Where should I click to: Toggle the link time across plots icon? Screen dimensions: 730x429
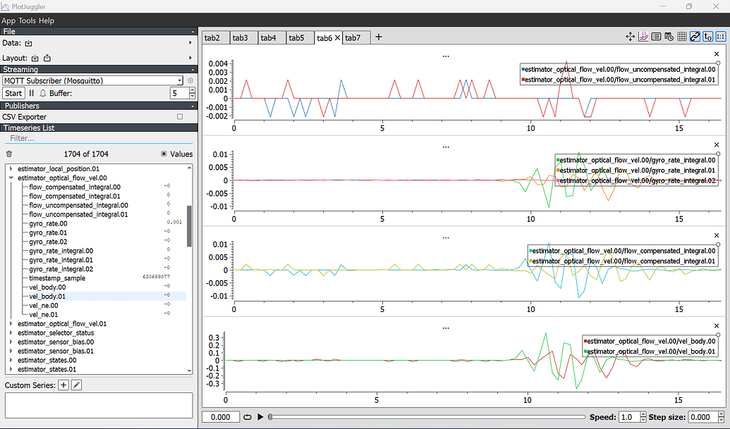coord(695,36)
